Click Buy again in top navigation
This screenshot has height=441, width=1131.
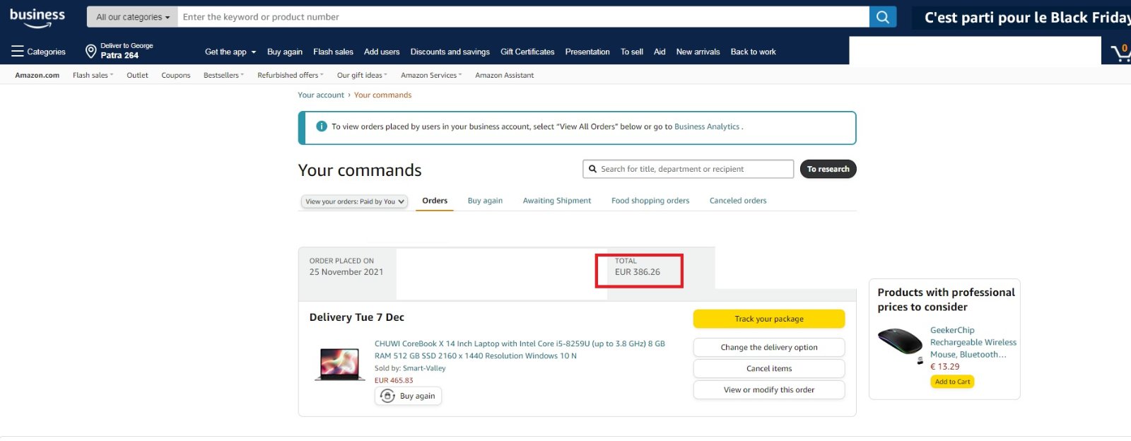pyautogui.click(x=285, y=52)
